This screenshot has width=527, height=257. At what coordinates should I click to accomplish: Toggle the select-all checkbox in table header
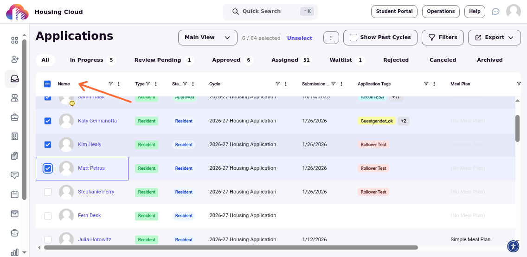pyautogui.click(x=47, y=84)
